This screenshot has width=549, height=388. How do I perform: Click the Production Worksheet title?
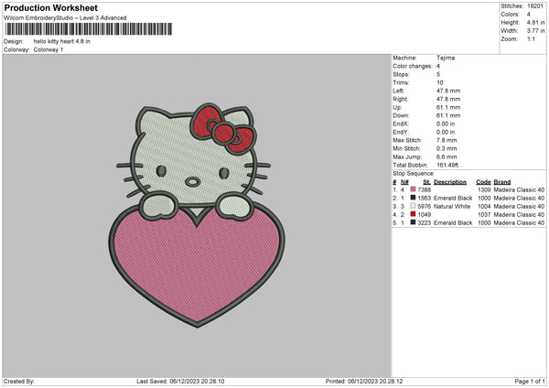click(x=50, y=7)
